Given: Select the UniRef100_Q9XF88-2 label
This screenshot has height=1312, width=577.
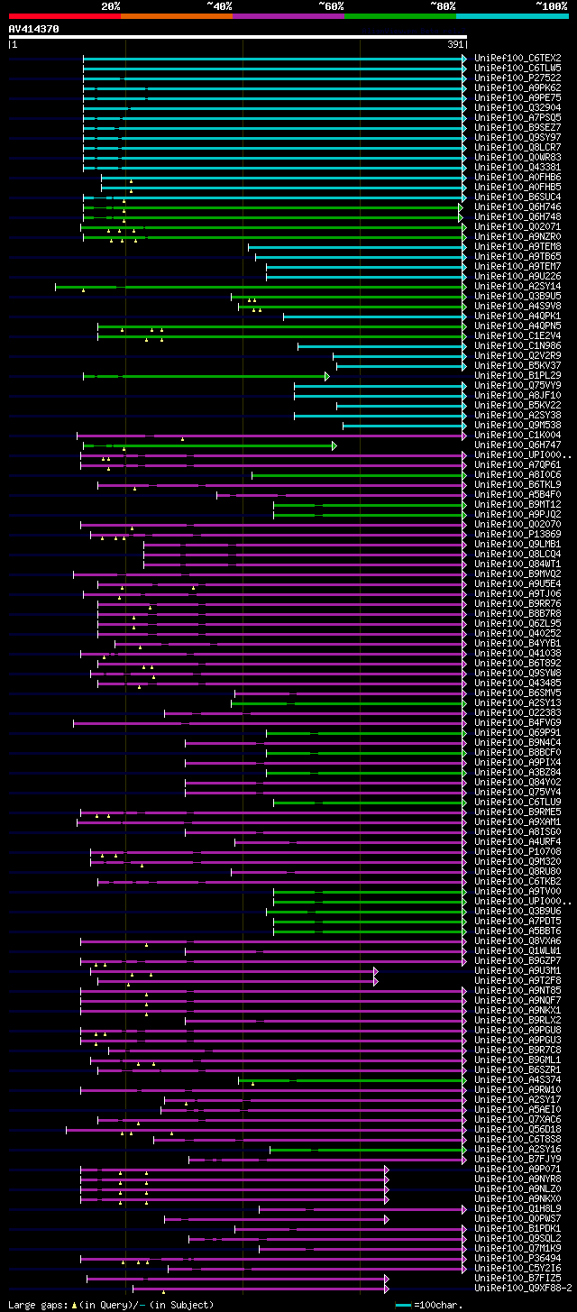Looking at the screenshot, I should (523, 1288).
